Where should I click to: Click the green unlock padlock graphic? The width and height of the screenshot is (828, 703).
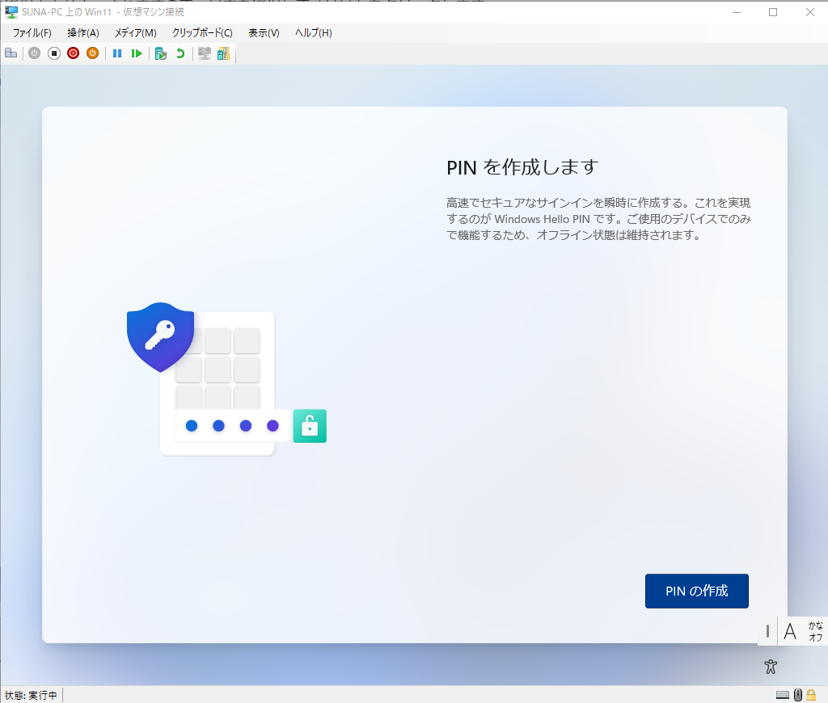pyautogui.click(x=310, y=426)
